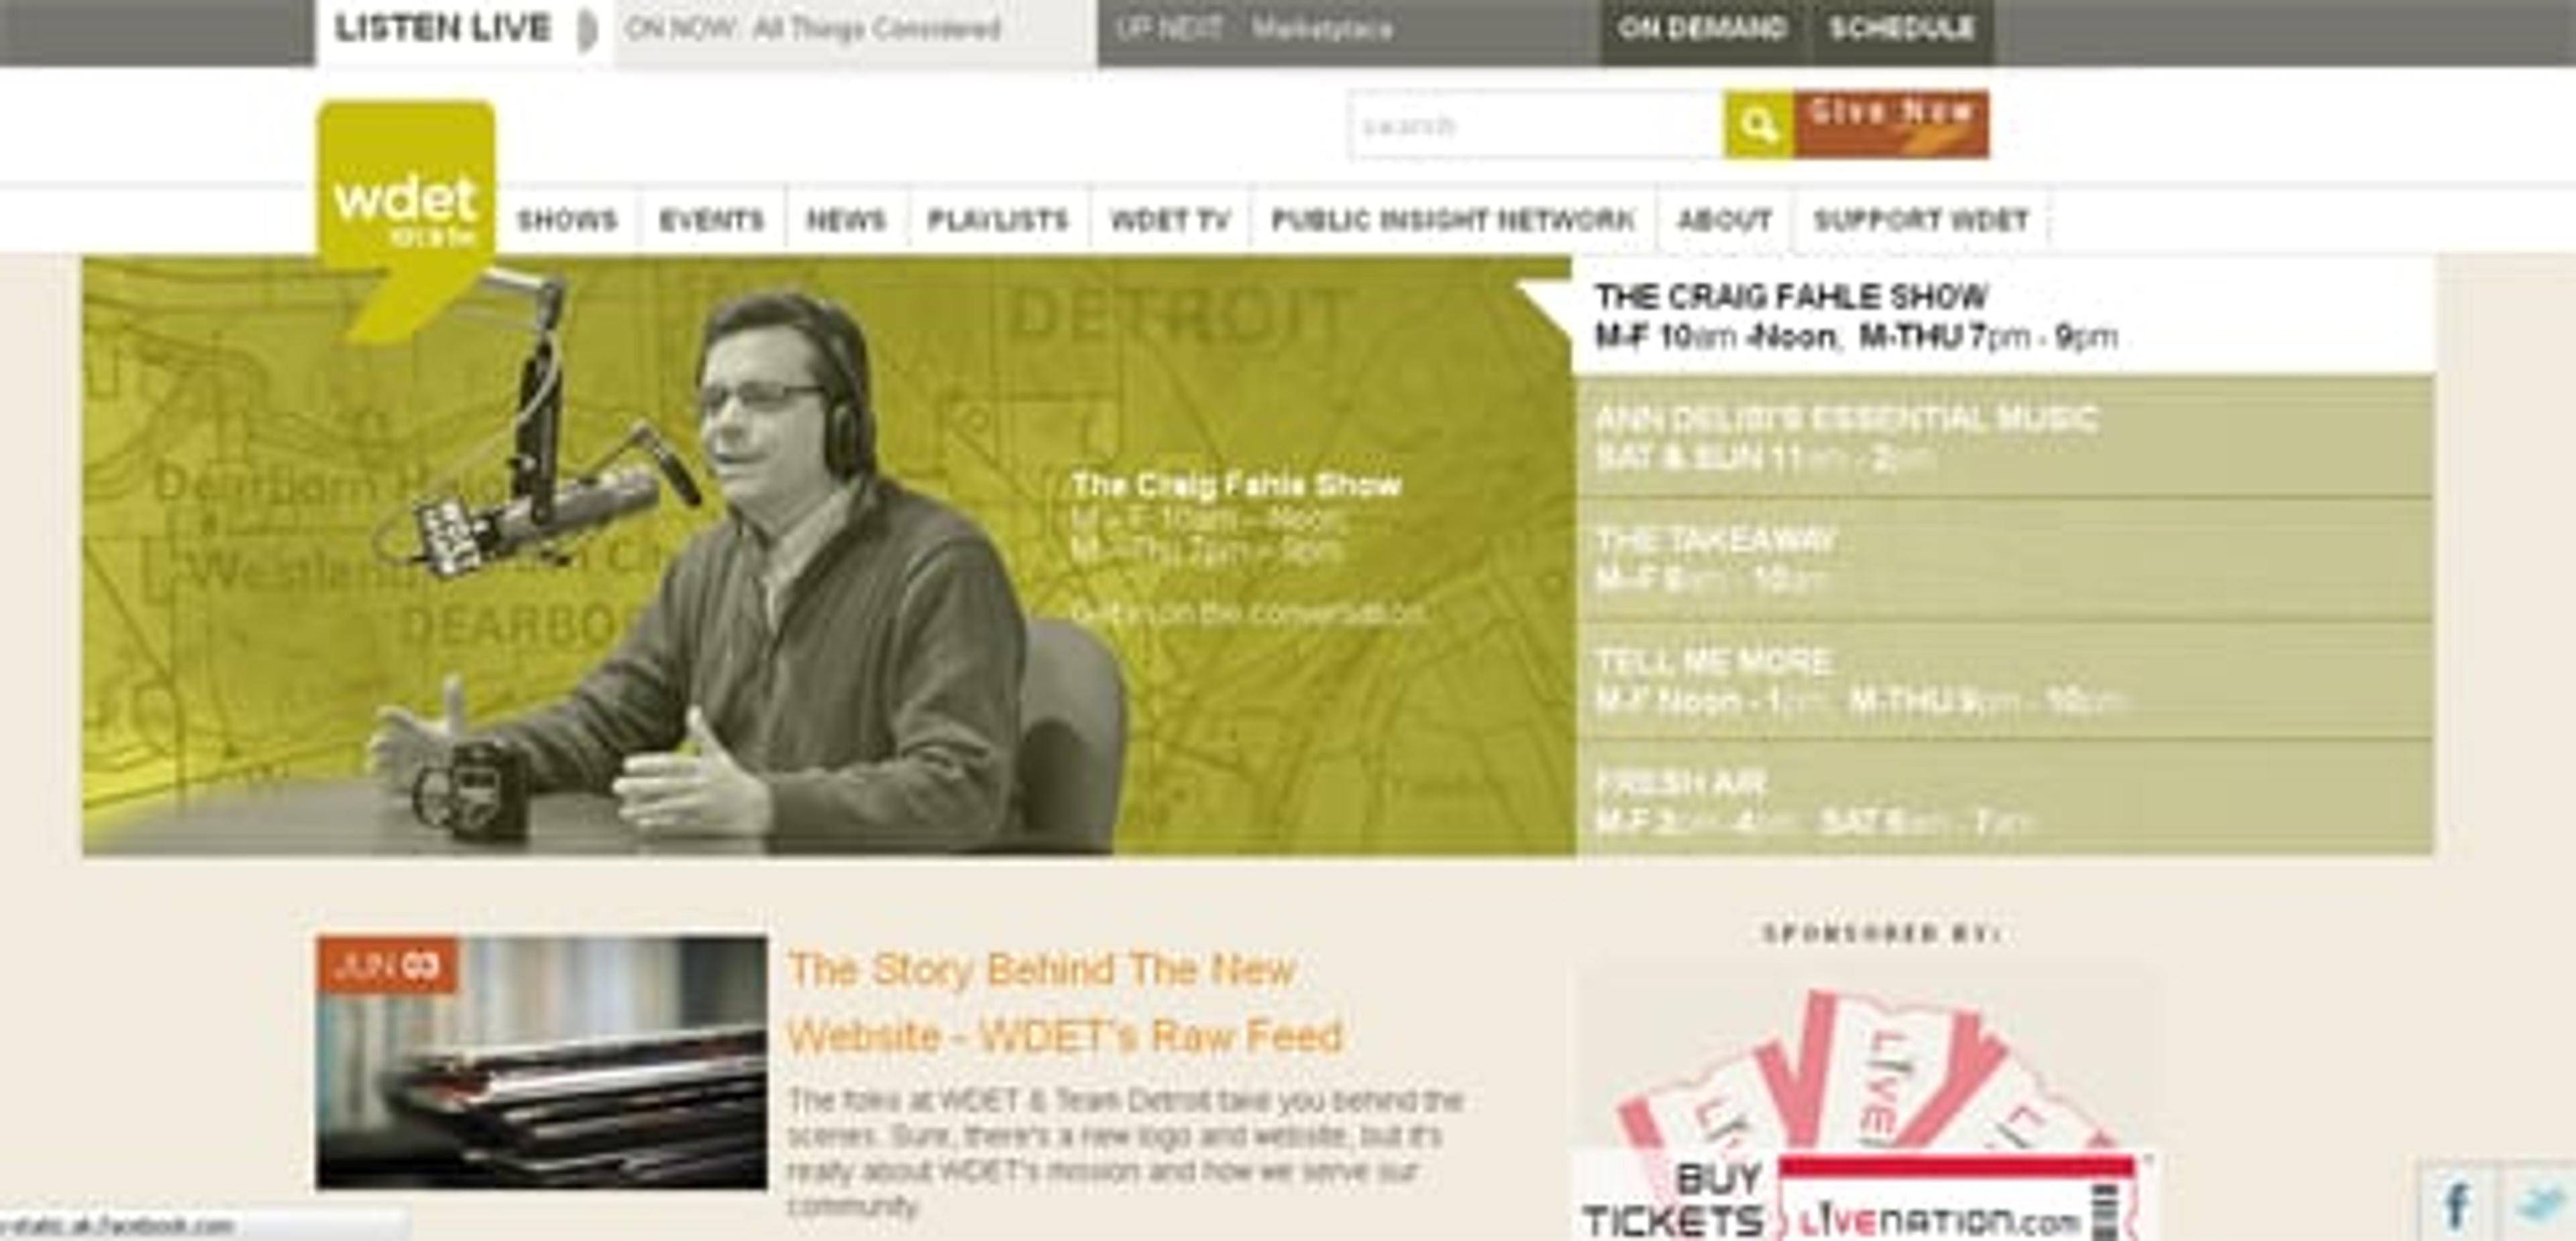Screen dimensions: 2576x1241
Task: Open The Story Behind The New Website headline
Action: click(1064, 1002)
